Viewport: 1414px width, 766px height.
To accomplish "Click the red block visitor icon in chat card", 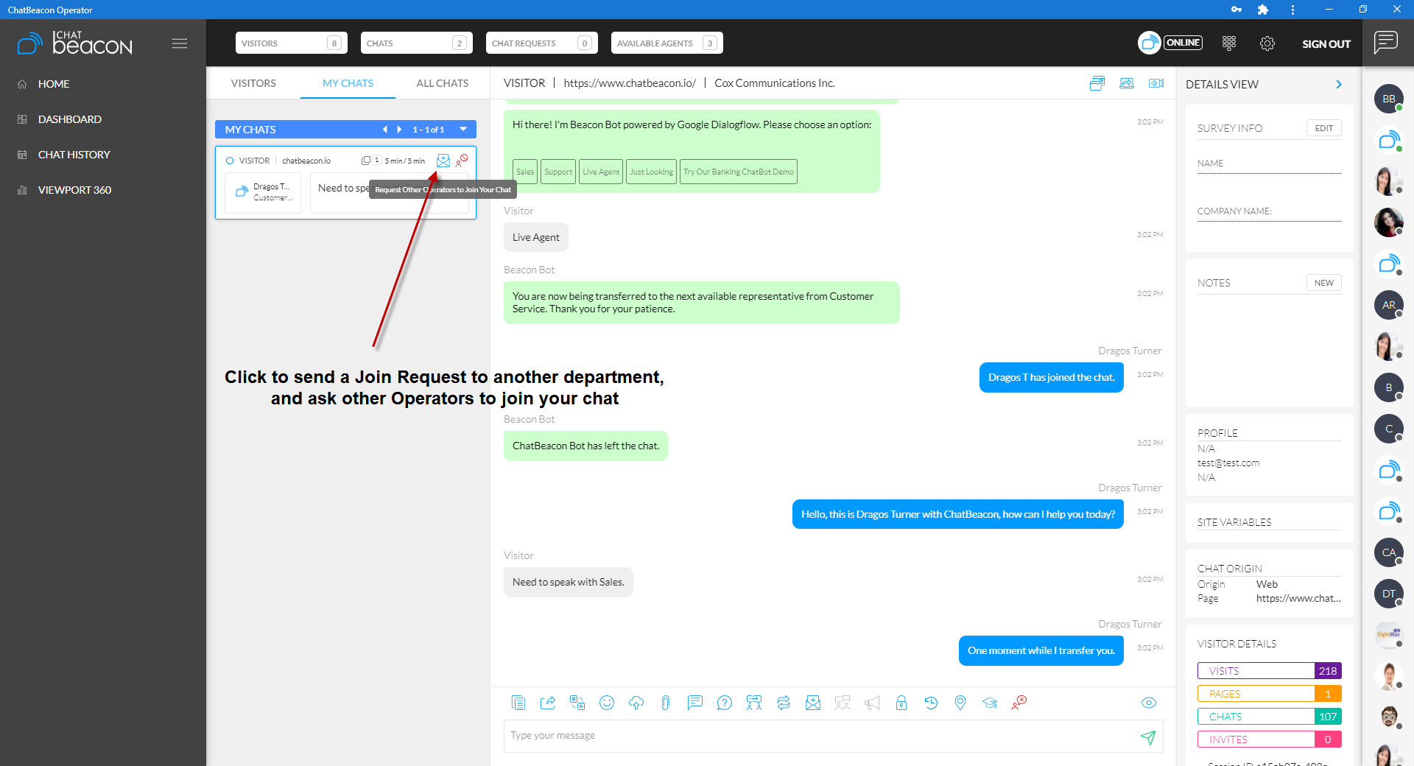I will 462,160.
